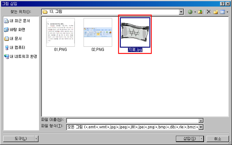Open 내 네트워크 환경 in the places bar
Image resolution: width=232 pixels, height=145 pixels.
[21, 56]
